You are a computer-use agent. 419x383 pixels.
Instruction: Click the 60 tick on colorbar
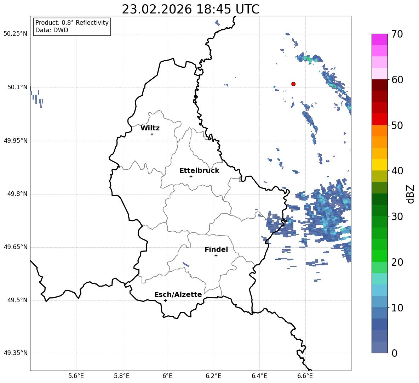397,80
